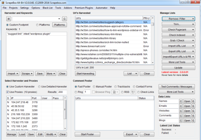Open the Scrape dropdown button

(x=27, y=74)
